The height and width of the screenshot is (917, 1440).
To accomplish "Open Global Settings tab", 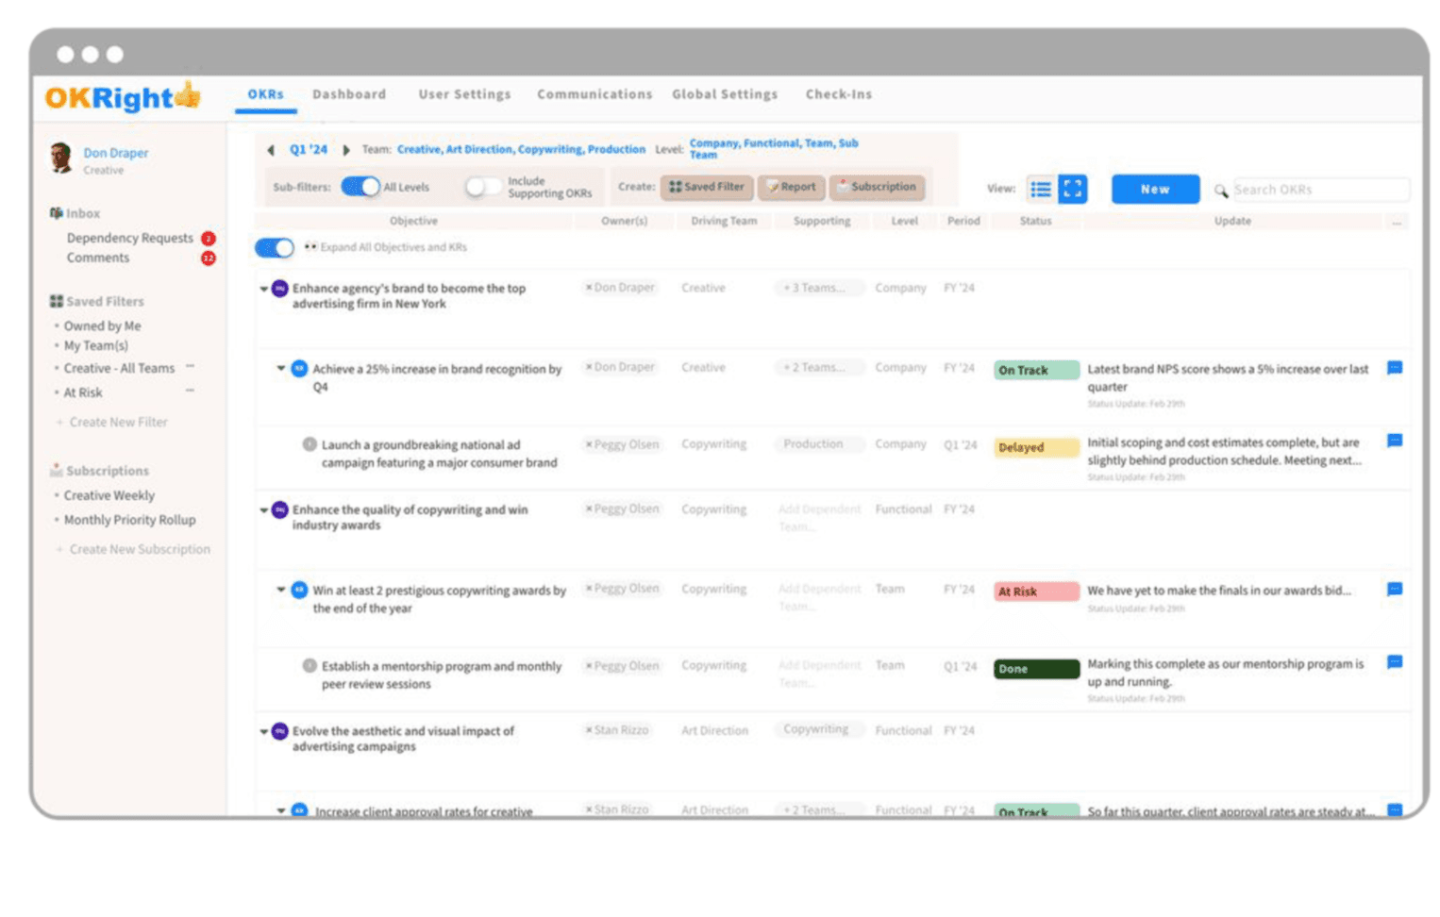I will [x=725, y=94].
